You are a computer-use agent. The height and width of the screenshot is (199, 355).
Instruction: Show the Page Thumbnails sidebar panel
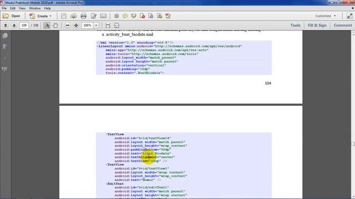[5, 35]
